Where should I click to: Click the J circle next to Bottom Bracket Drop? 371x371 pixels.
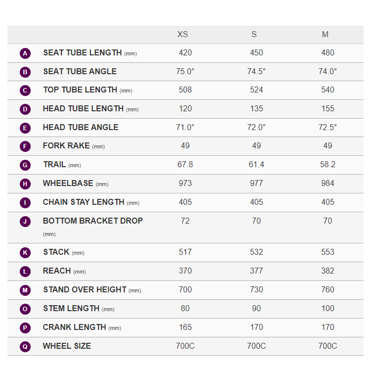(x=25, y=222)
